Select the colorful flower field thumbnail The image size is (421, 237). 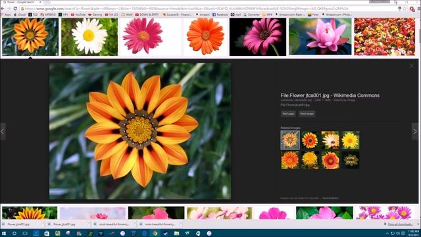click(384, 37)
